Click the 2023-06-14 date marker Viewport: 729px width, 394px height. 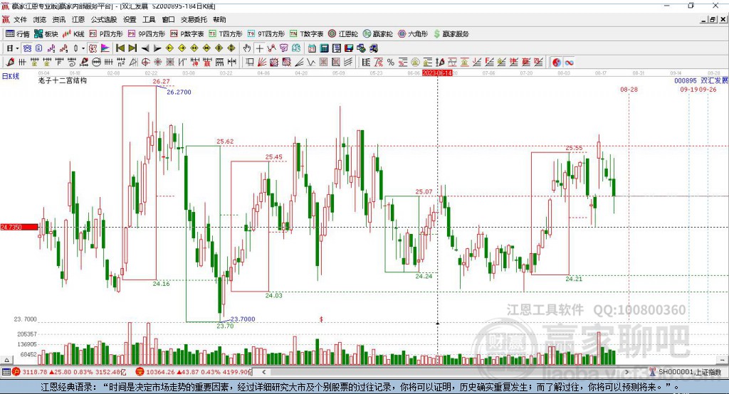pos(437,73)
